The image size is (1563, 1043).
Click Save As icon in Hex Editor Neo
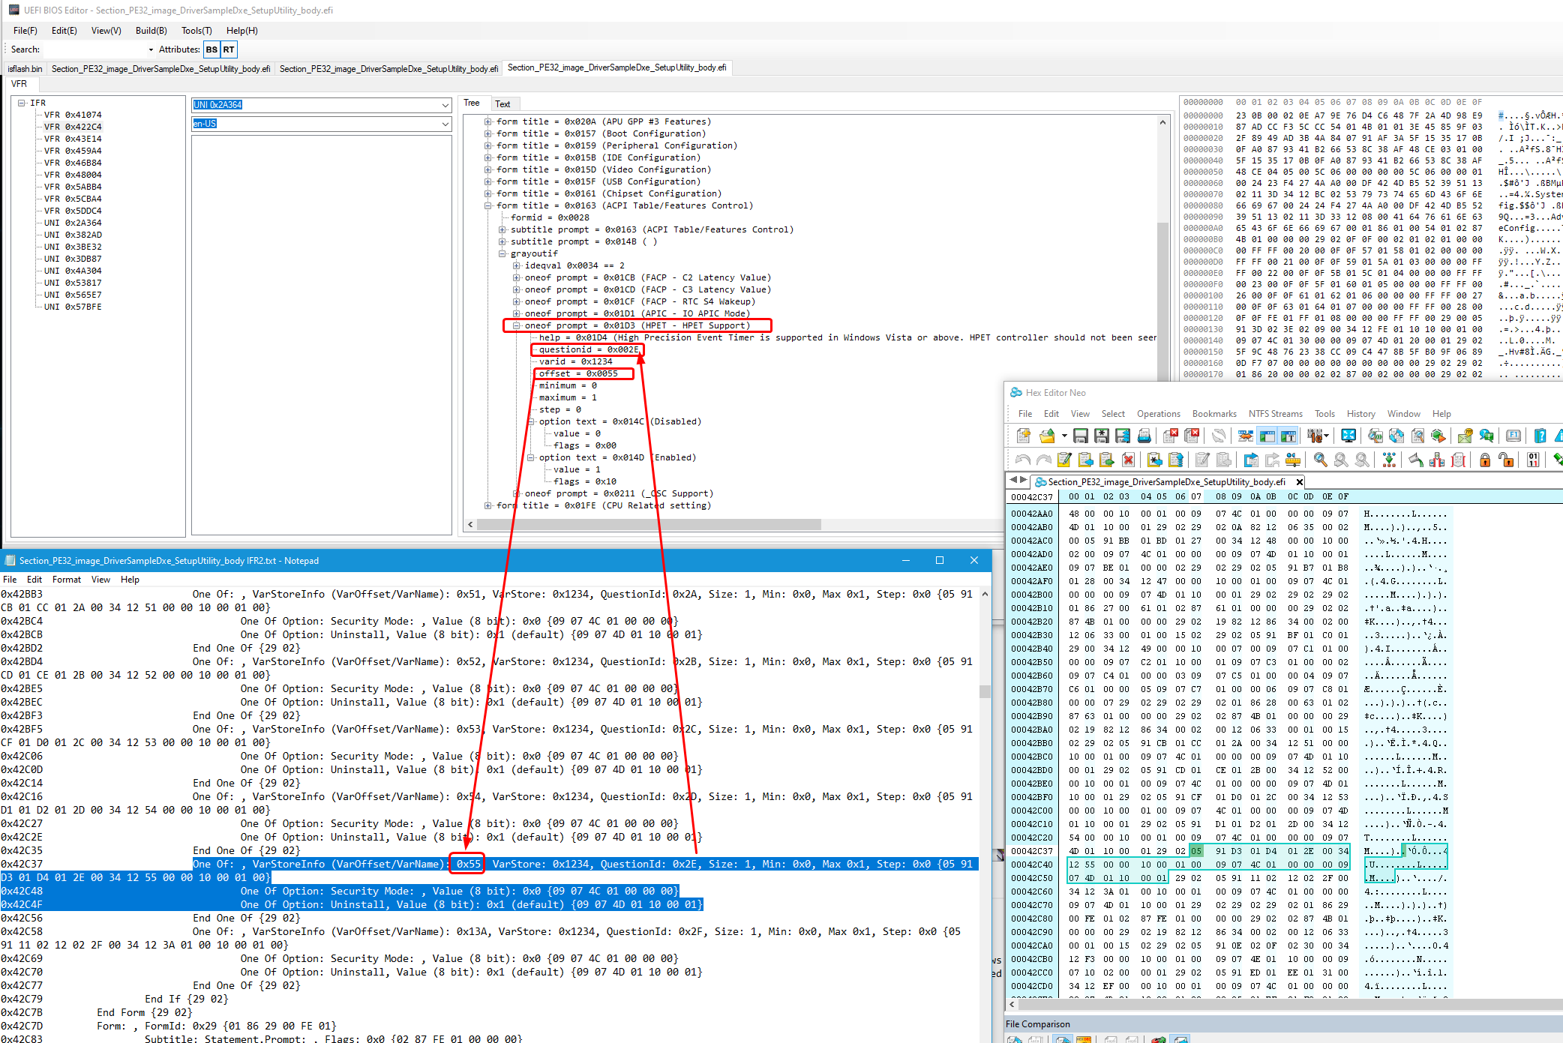coord(1102,436)
